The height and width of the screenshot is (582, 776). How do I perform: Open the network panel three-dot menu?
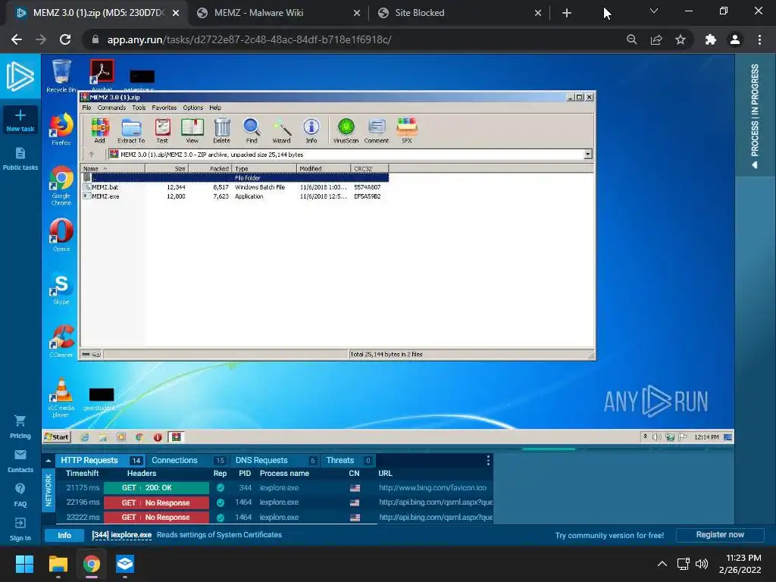click(x=488, y=461)
